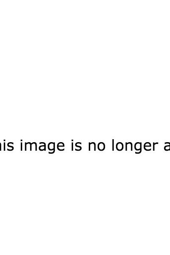Click the partial word "his" at left edge
This screenshot has height=255, width=170.
(6, 145)
